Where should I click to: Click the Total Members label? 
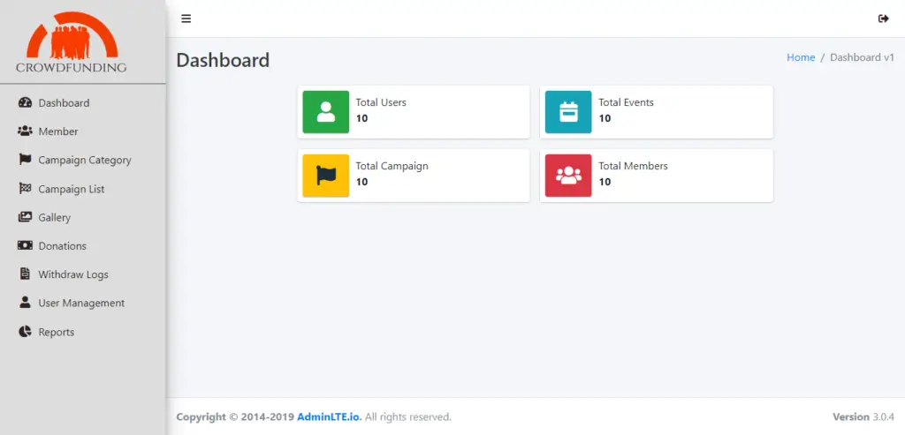[x=633, y=166]
